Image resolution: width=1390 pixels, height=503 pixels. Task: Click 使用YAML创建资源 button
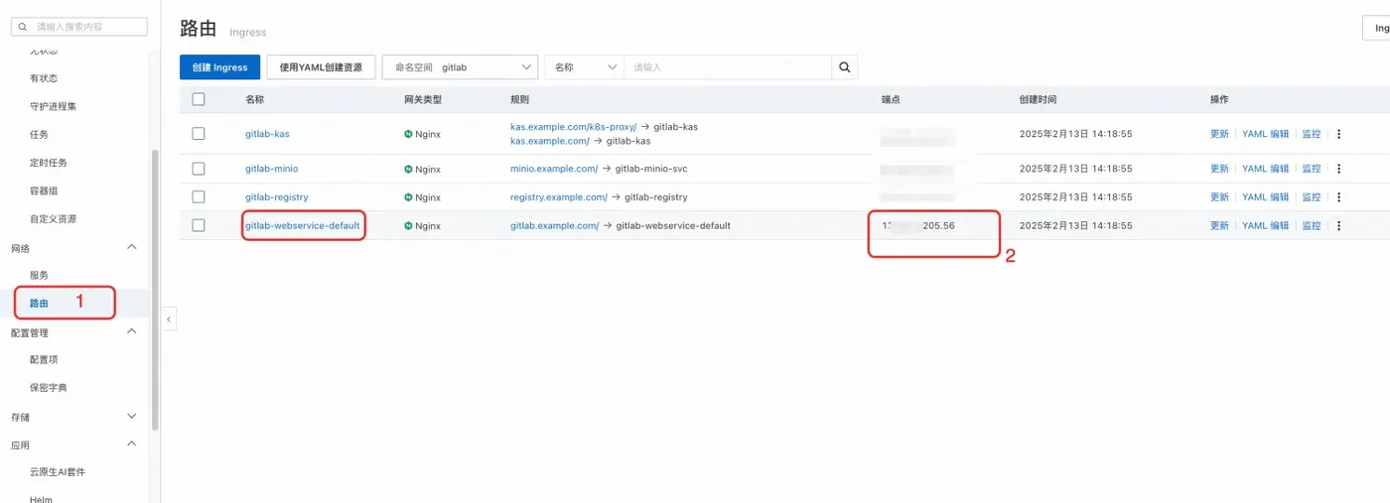tap(321, 67)
